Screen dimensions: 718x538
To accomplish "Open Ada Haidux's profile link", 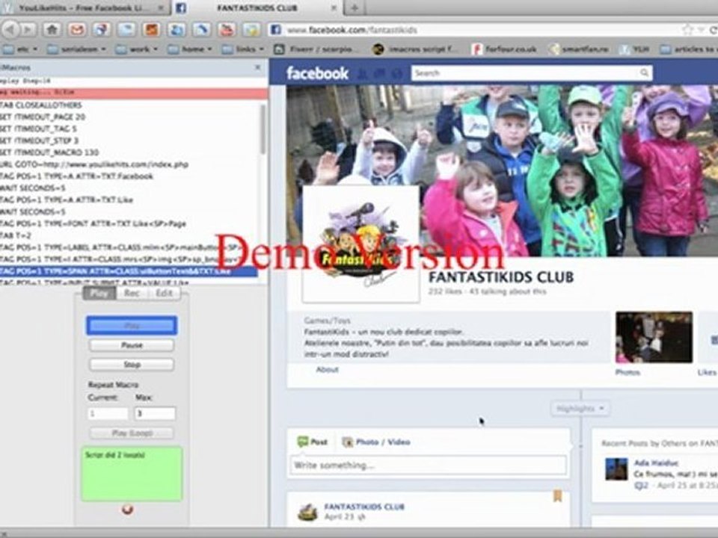I will [x=656, y=463].
